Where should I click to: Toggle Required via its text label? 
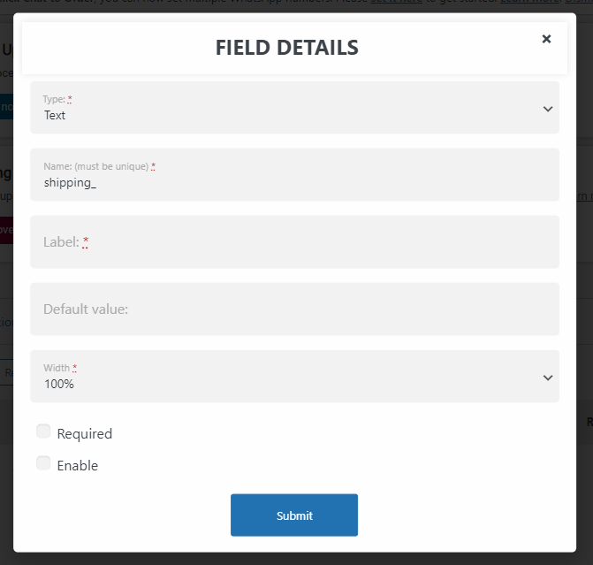coord(85,433)
